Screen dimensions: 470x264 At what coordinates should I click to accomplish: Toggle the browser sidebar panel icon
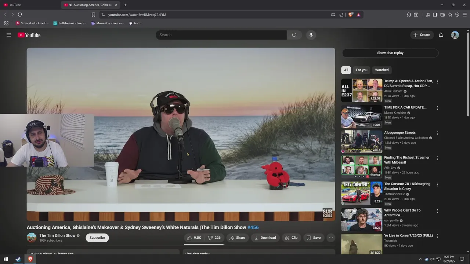pos(435,15)
